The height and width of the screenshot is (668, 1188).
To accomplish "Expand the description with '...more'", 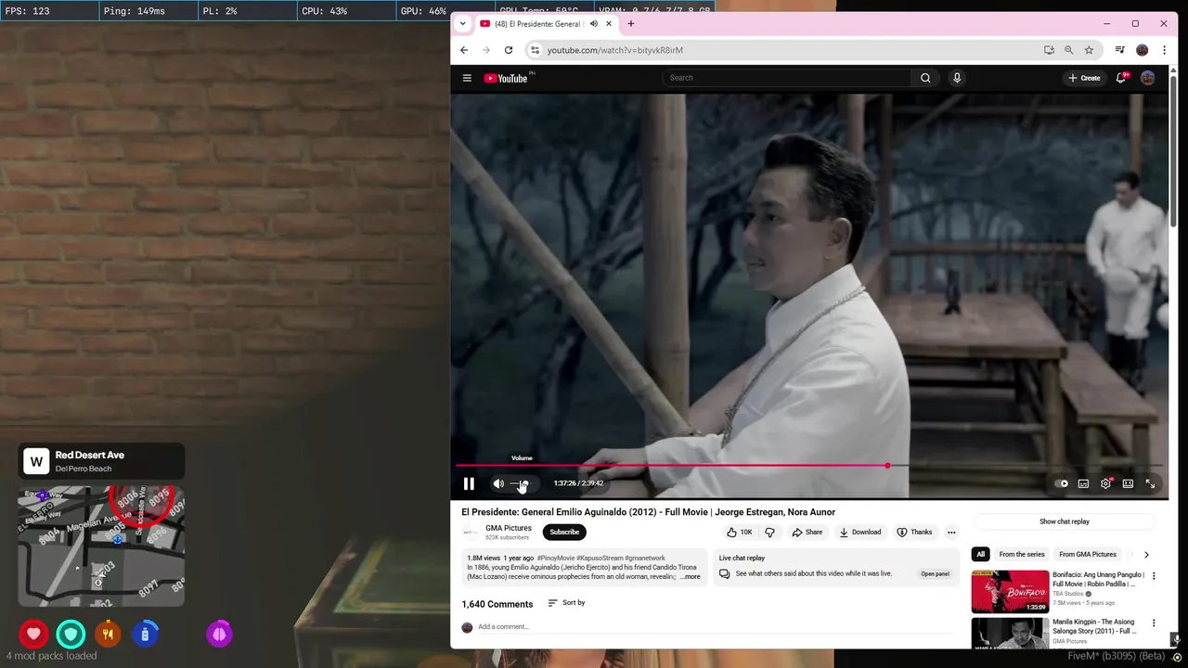I will pyautogui.click(x=691, y=577).
